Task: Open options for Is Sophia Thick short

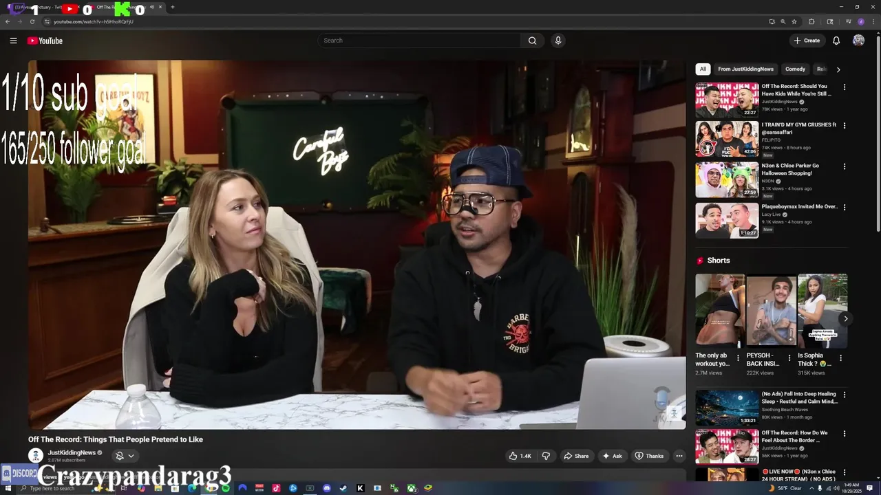Action: point(840,358)
